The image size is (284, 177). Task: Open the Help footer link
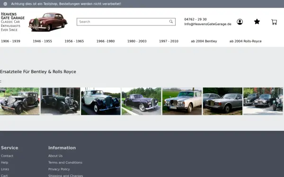pos(5,162)
